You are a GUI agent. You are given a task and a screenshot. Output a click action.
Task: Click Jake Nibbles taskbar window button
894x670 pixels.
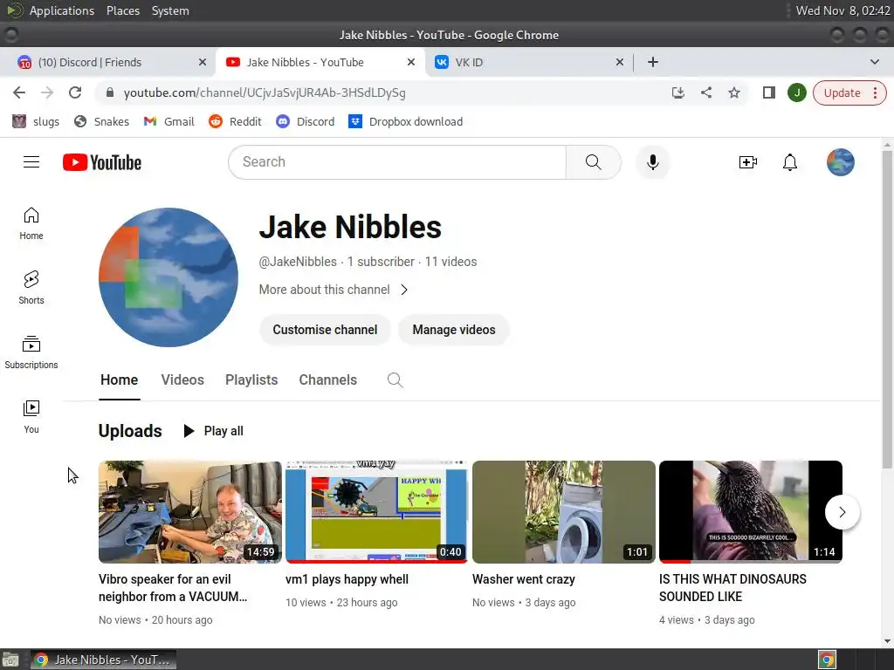point(103,660)
